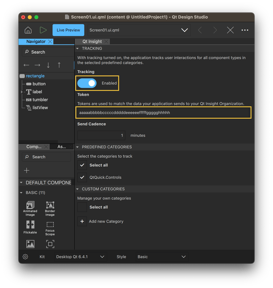Switch to the Qt Insight tab

(92, 42)
